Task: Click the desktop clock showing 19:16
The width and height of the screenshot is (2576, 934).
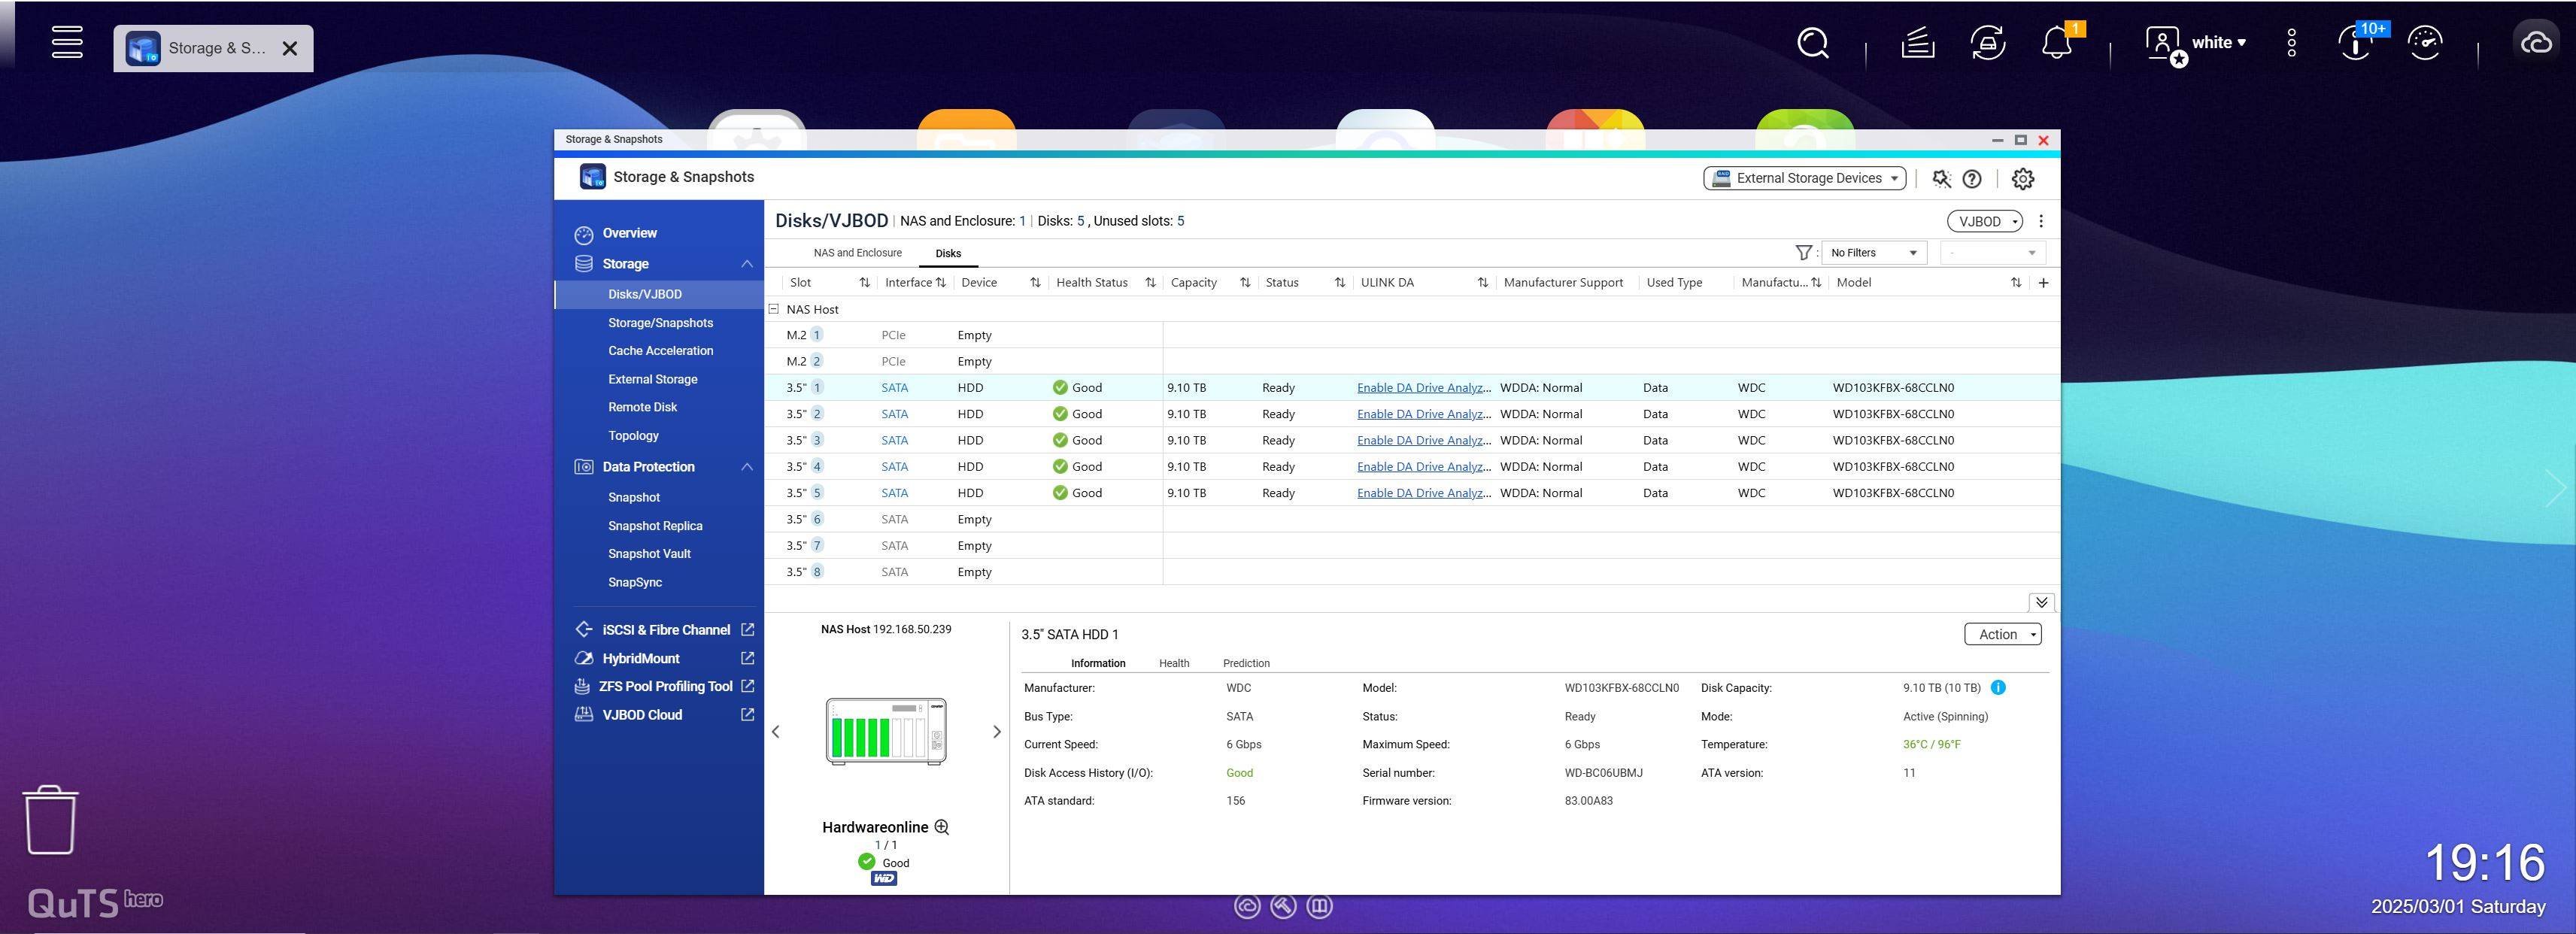Action: (2484, 863)
